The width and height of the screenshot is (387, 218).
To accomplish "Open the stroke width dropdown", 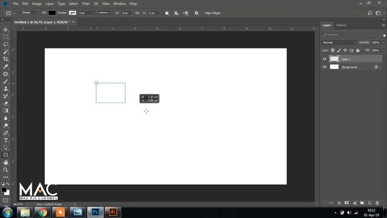I will point(94,13).
